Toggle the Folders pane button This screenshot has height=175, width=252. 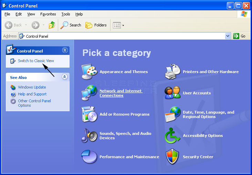pyautogui.click(x=96, y=25)
